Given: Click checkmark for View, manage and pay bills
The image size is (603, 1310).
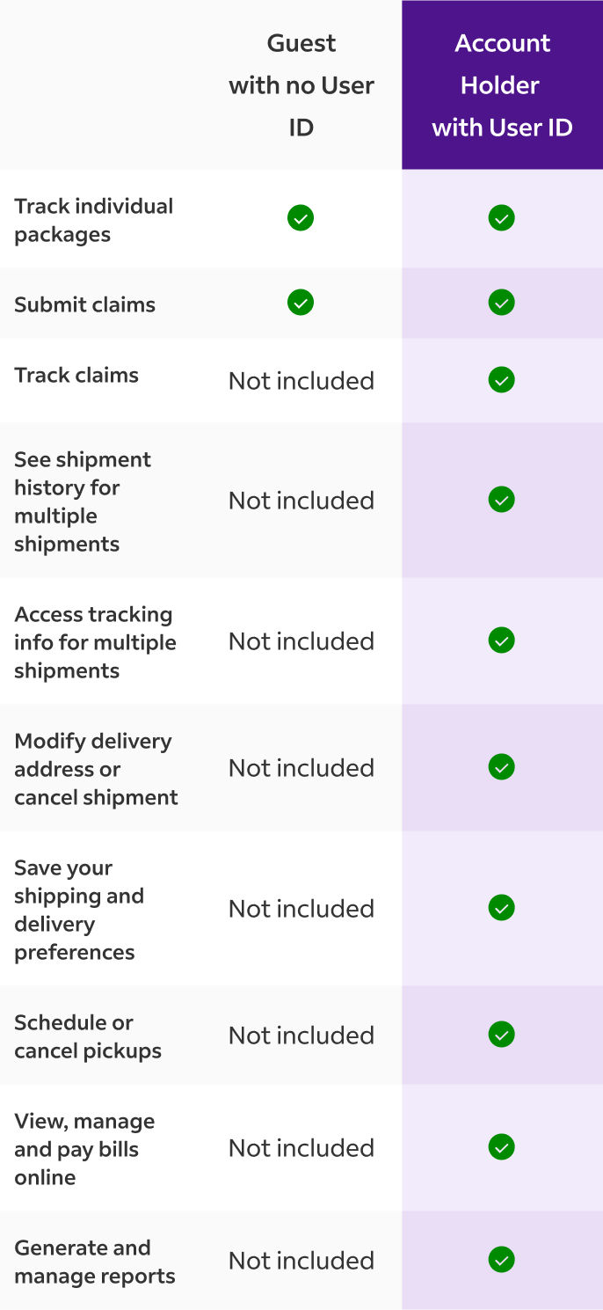Looking at the screenshot, I should pos(502,1147).
